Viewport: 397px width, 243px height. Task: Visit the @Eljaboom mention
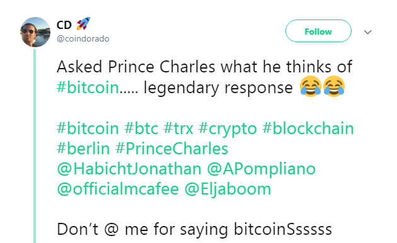coord(227,189)
